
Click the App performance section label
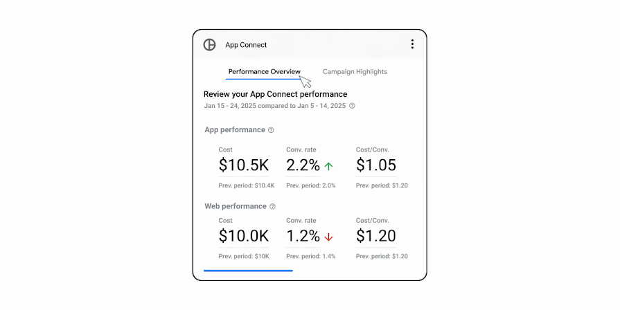[x=235, y=130]
